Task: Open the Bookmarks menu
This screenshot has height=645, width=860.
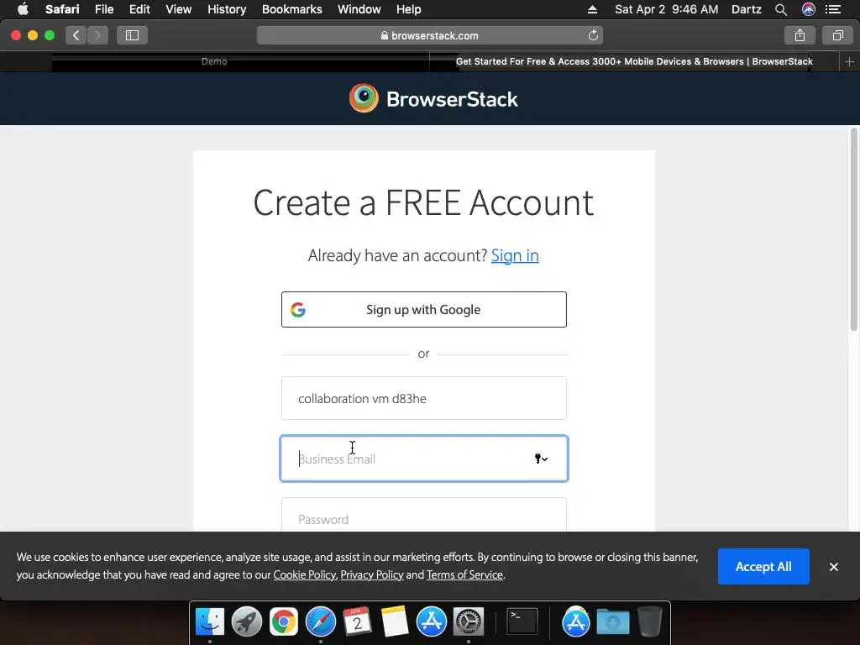Action: pyautogui.click(x=291, y=9)
